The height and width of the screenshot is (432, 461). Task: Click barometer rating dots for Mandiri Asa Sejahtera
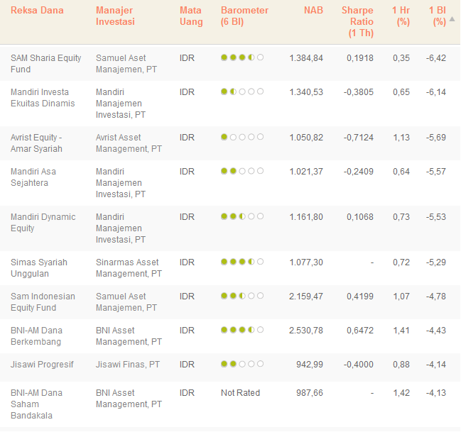pos(242,171)
